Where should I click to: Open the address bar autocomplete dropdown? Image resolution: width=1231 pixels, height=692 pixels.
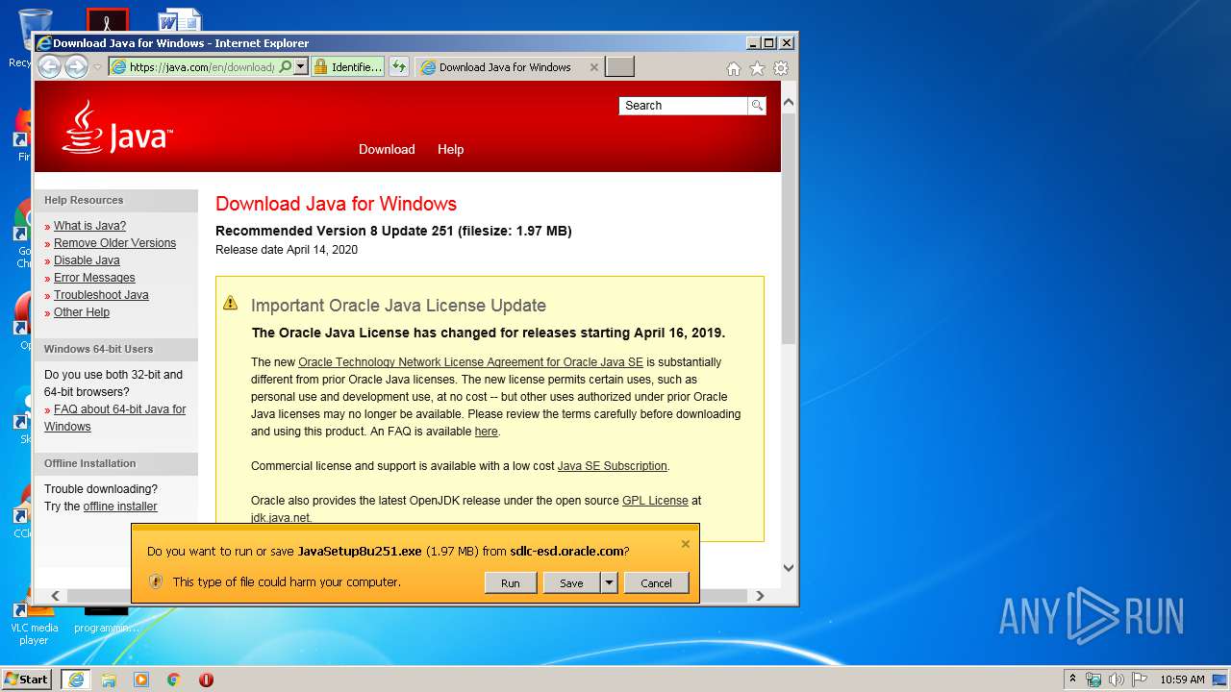[300, 66]
